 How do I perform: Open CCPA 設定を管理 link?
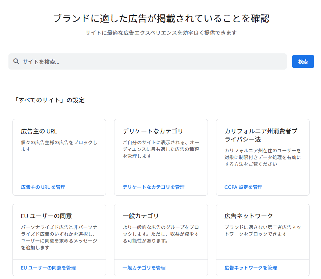point(243,187)
